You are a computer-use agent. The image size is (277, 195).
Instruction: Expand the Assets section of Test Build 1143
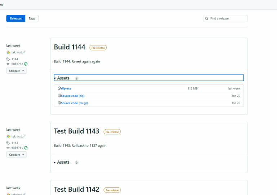pyautogui.click(x=63, y=162)
